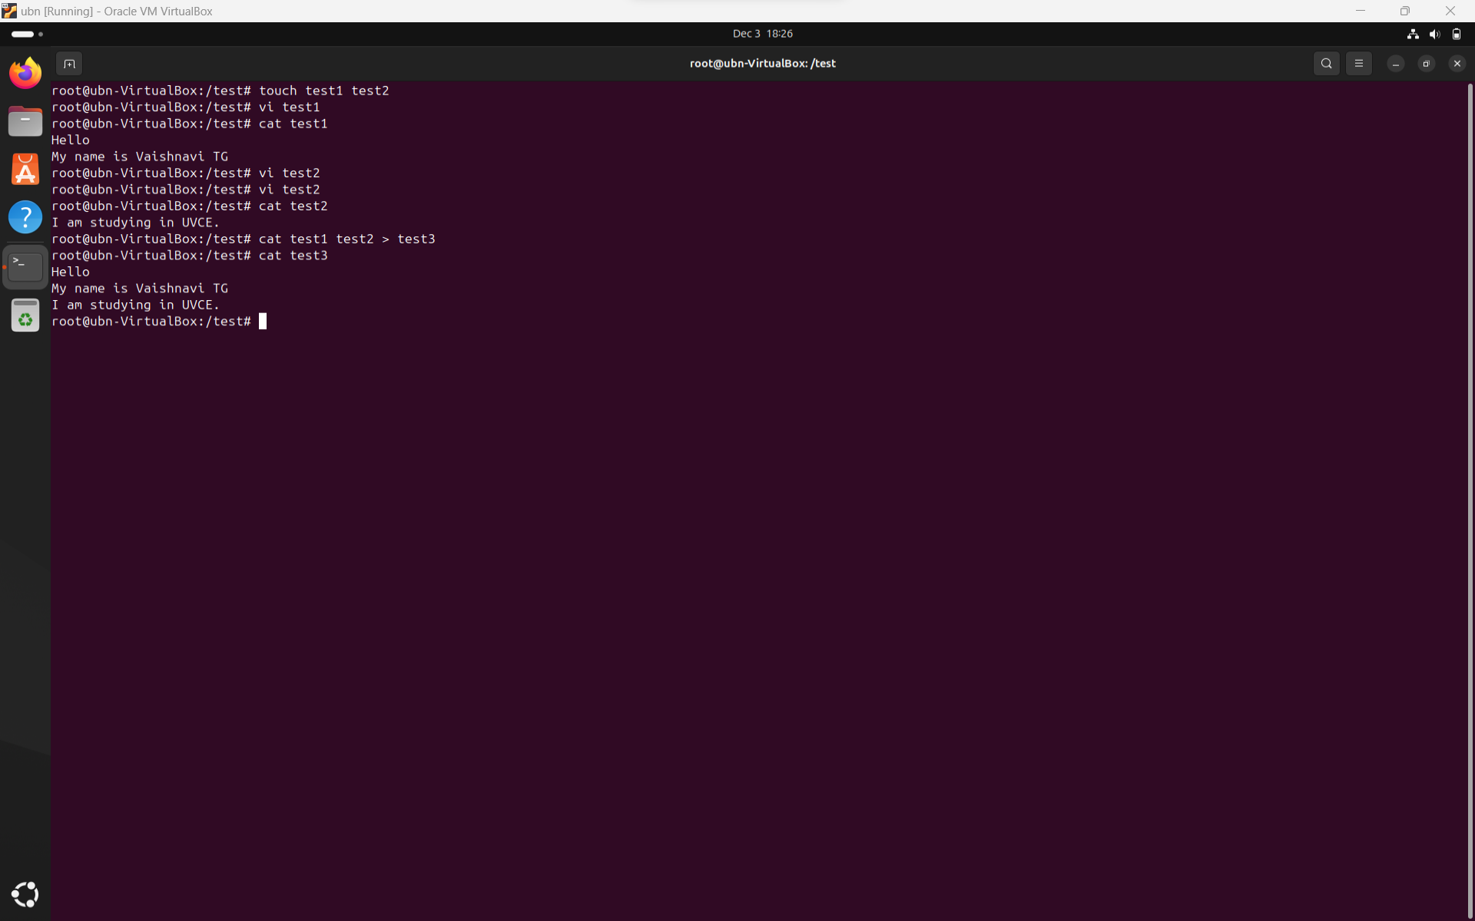The image size is (1475, 921).
Task: Open the volume indicator
Action: click(x=1434, y=34)
